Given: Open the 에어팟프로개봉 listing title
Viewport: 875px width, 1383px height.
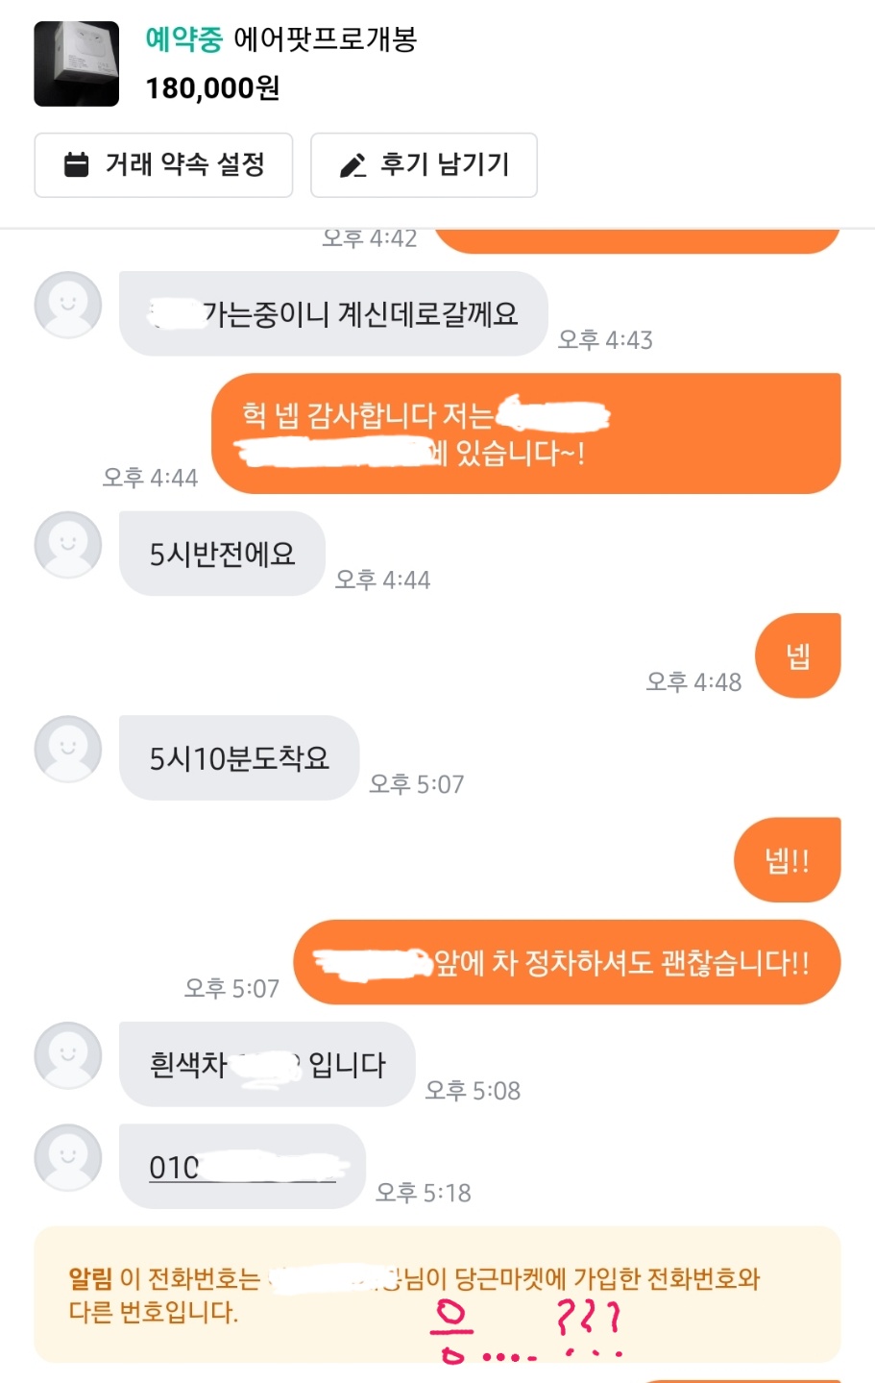Looking at the screenshot, I should [326, 39].
